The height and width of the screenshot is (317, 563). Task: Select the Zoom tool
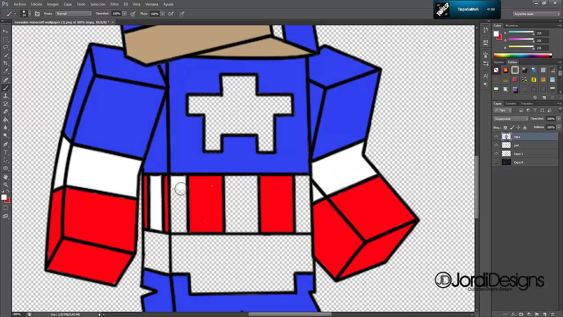click(6, 184)
